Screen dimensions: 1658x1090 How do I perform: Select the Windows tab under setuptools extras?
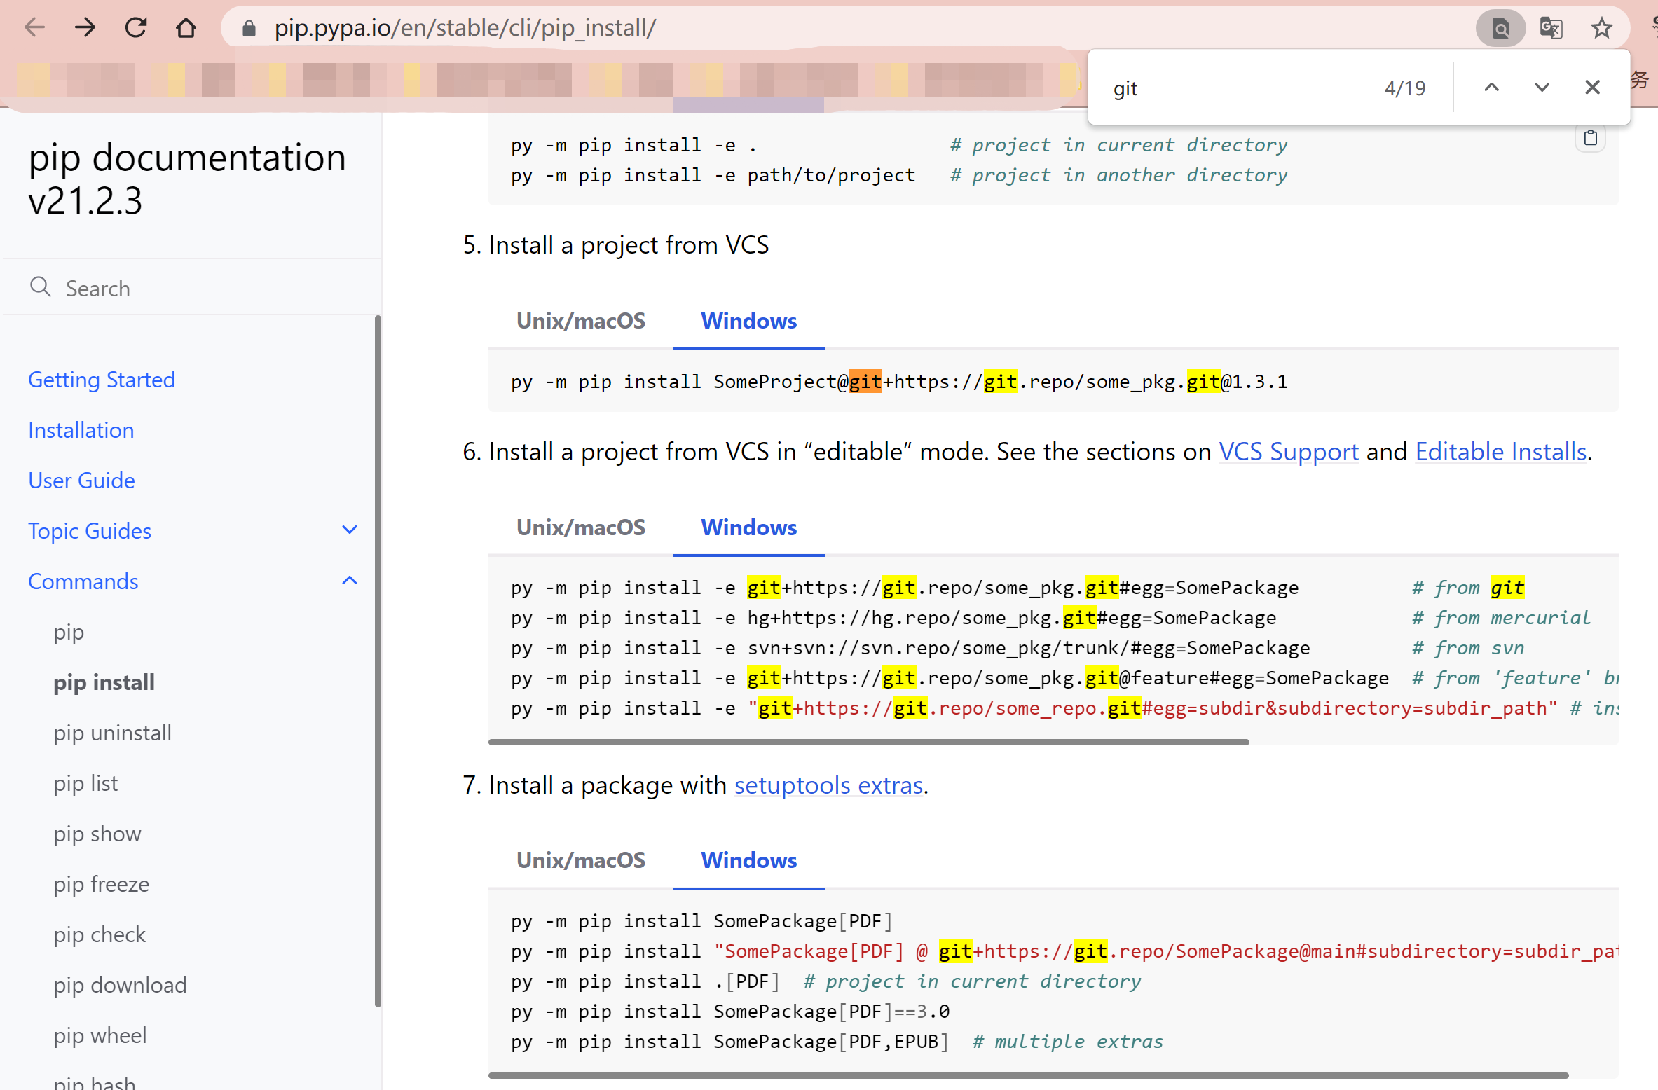[x=748, y=860]
